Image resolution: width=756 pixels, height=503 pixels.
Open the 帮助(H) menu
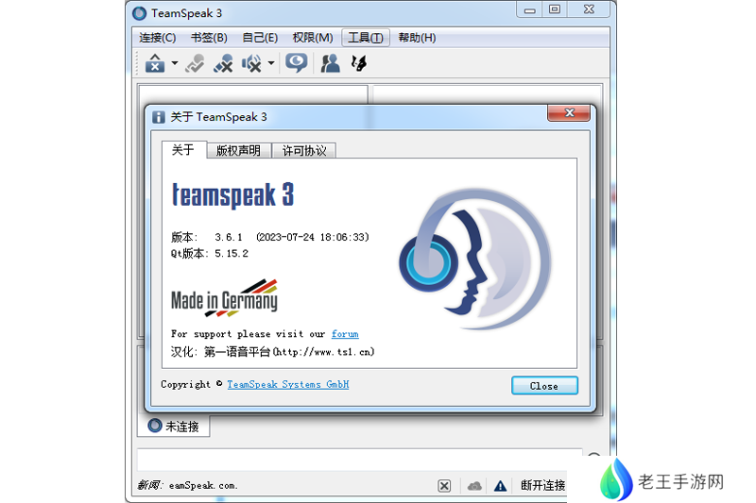tap(417, 38)
